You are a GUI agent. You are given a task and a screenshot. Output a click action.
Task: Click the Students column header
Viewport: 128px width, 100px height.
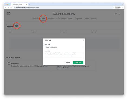point(64,32)
